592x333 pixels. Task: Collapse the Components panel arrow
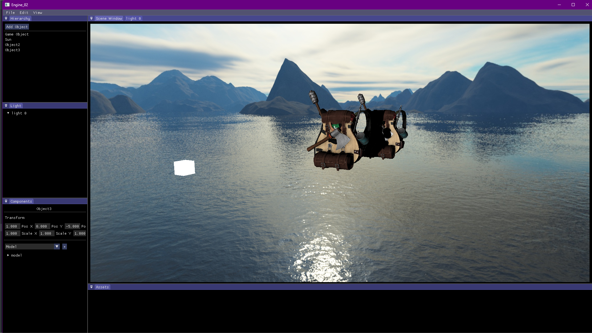[6, 201]
